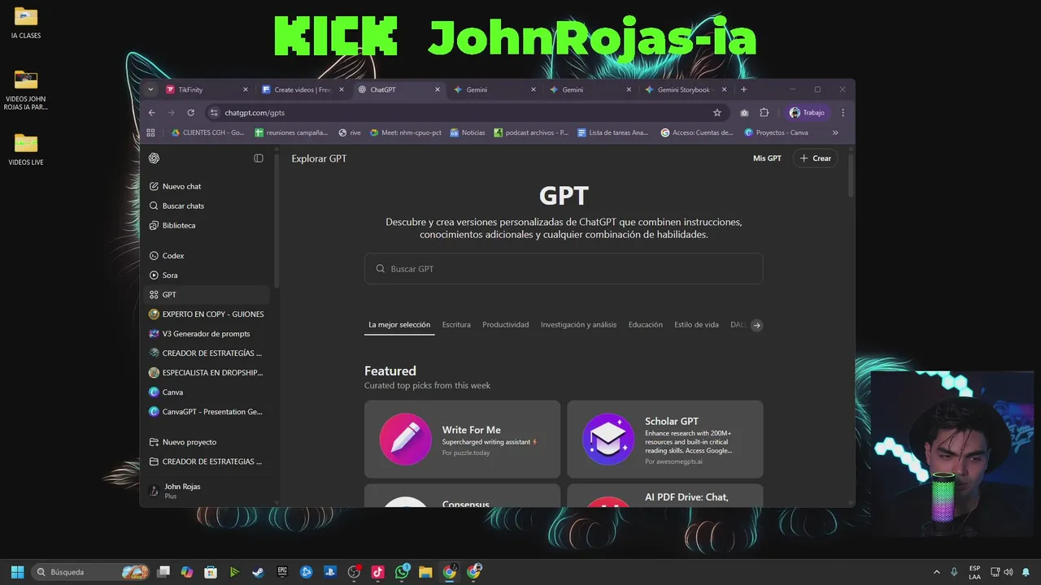Screen dimensions: 1041x585
Task: Open CLIENTES CGH bookmark
Action: 207,132
